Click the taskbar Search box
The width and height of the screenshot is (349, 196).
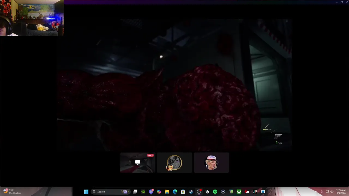point(110,192)
